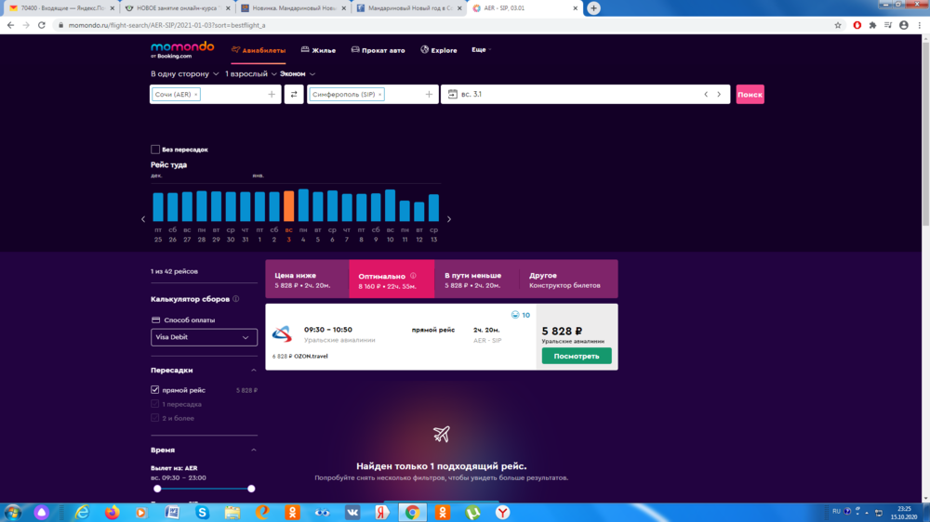This screenshot has width=930, height=522.
Task: Open the Жилье tab
Action: coord(317,50)
